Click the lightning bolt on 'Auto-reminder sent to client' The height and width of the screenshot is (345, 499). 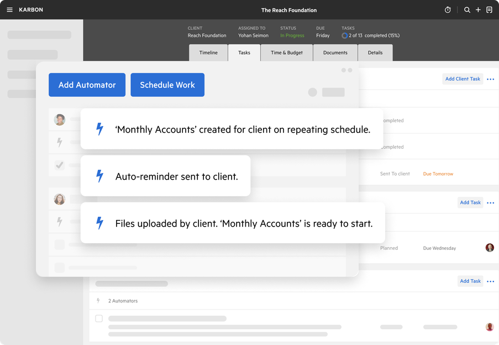99,176
